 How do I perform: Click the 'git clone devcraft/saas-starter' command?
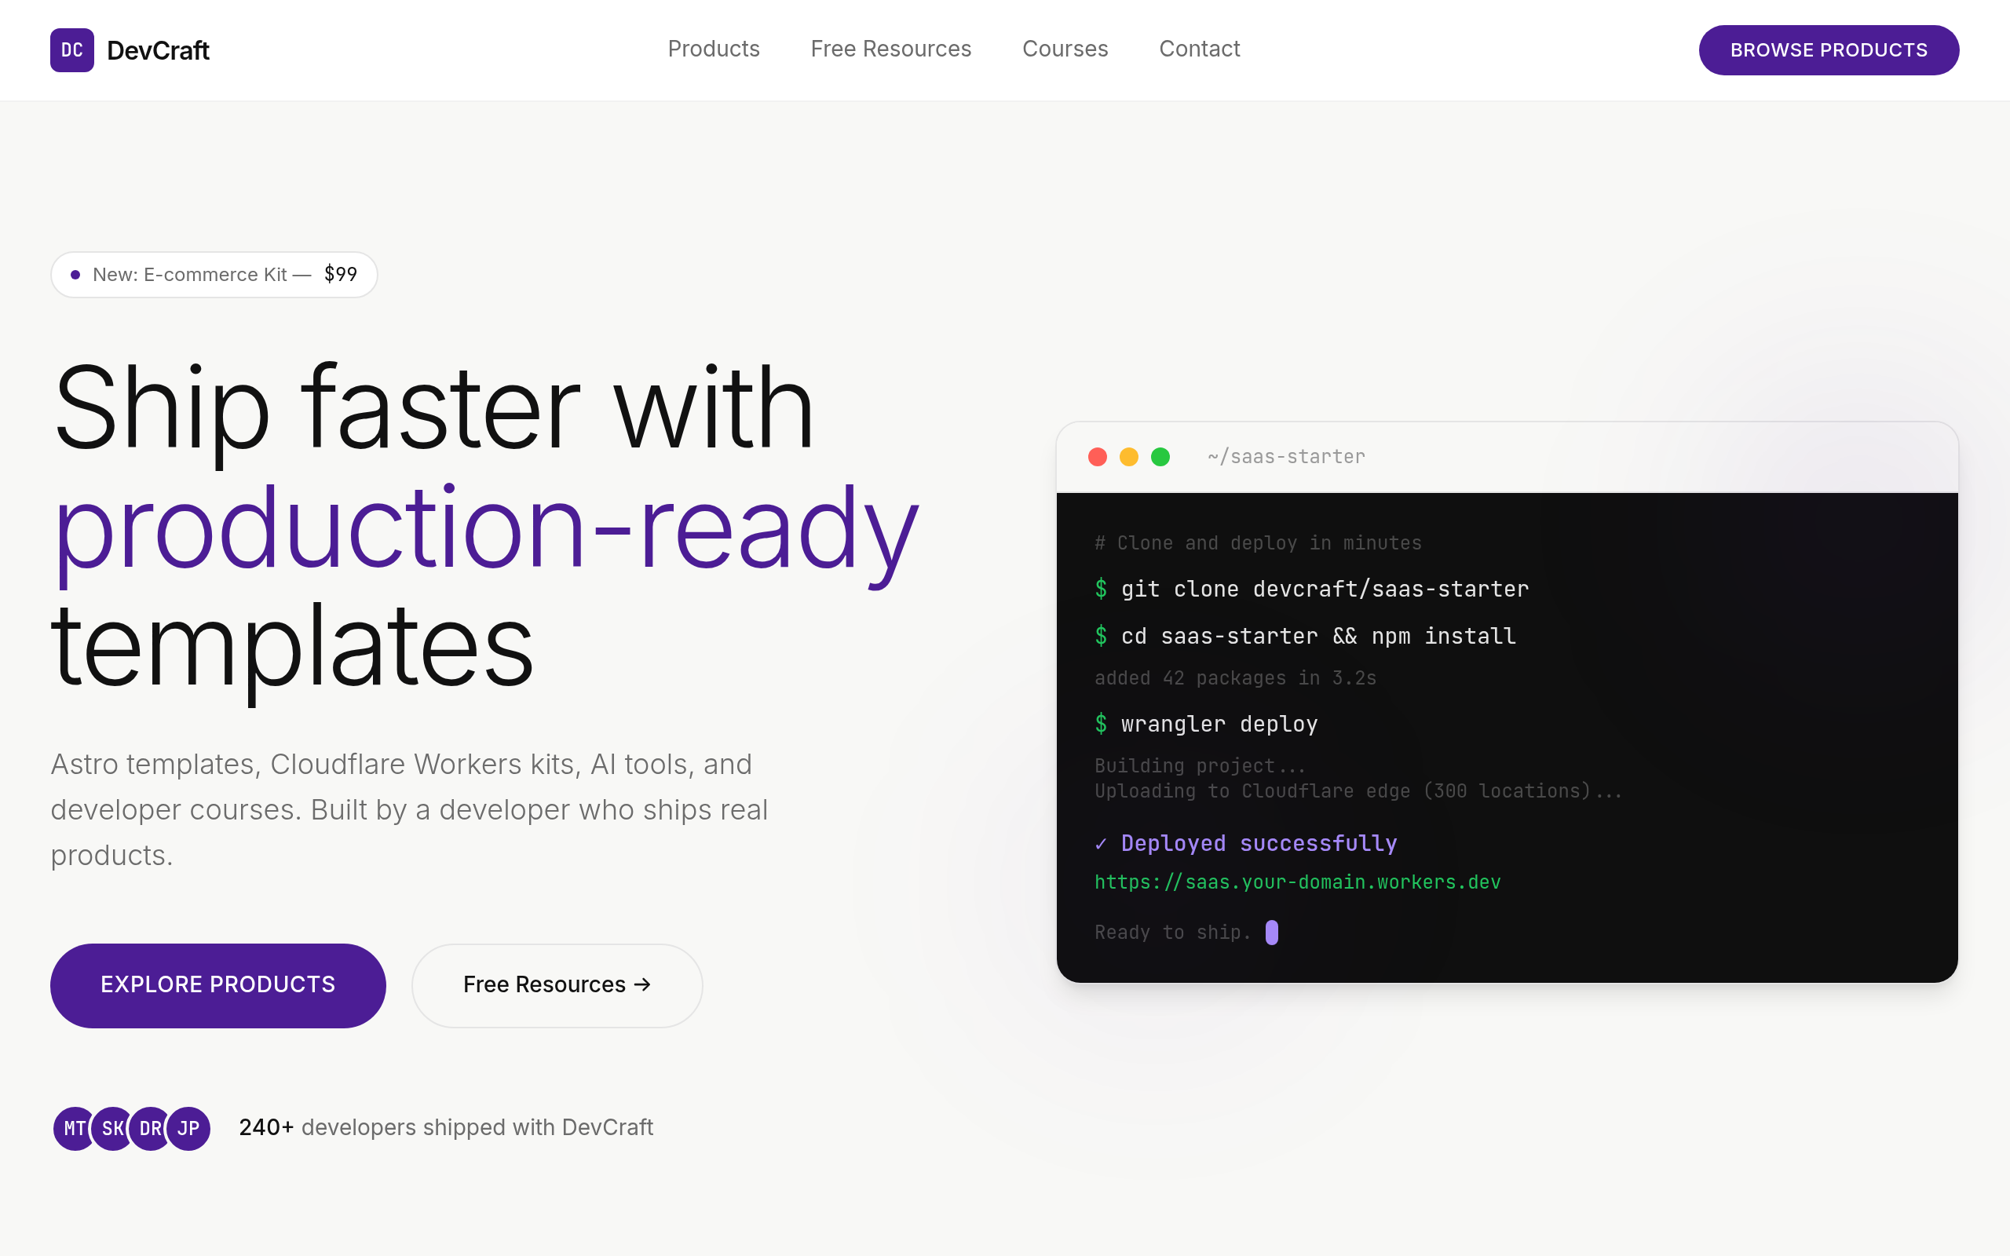point(1325,589)
